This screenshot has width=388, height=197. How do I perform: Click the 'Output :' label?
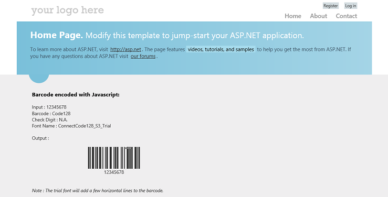(x=40, y=138)
